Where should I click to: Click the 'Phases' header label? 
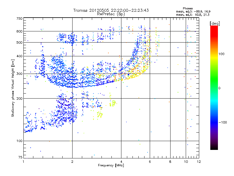[187, 9]
